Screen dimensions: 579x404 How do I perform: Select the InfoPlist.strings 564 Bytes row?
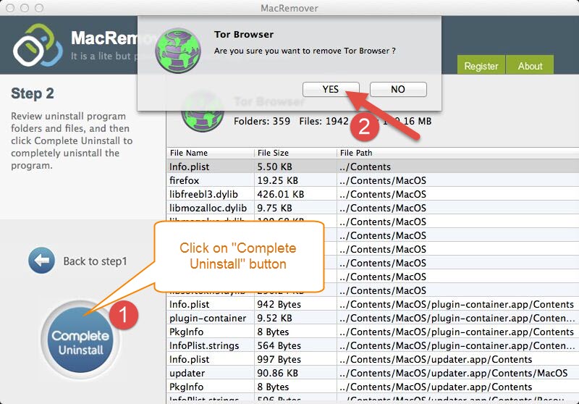[373, 345]
